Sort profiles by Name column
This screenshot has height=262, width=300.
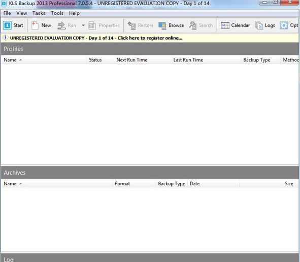[44, 60]
